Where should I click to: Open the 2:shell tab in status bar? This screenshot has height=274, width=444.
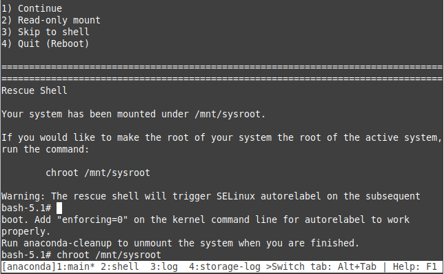coord(120,266)
